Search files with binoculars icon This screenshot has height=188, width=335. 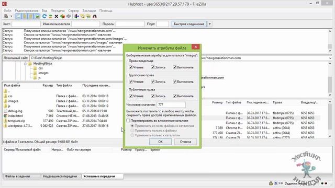[x=95, y=16]
